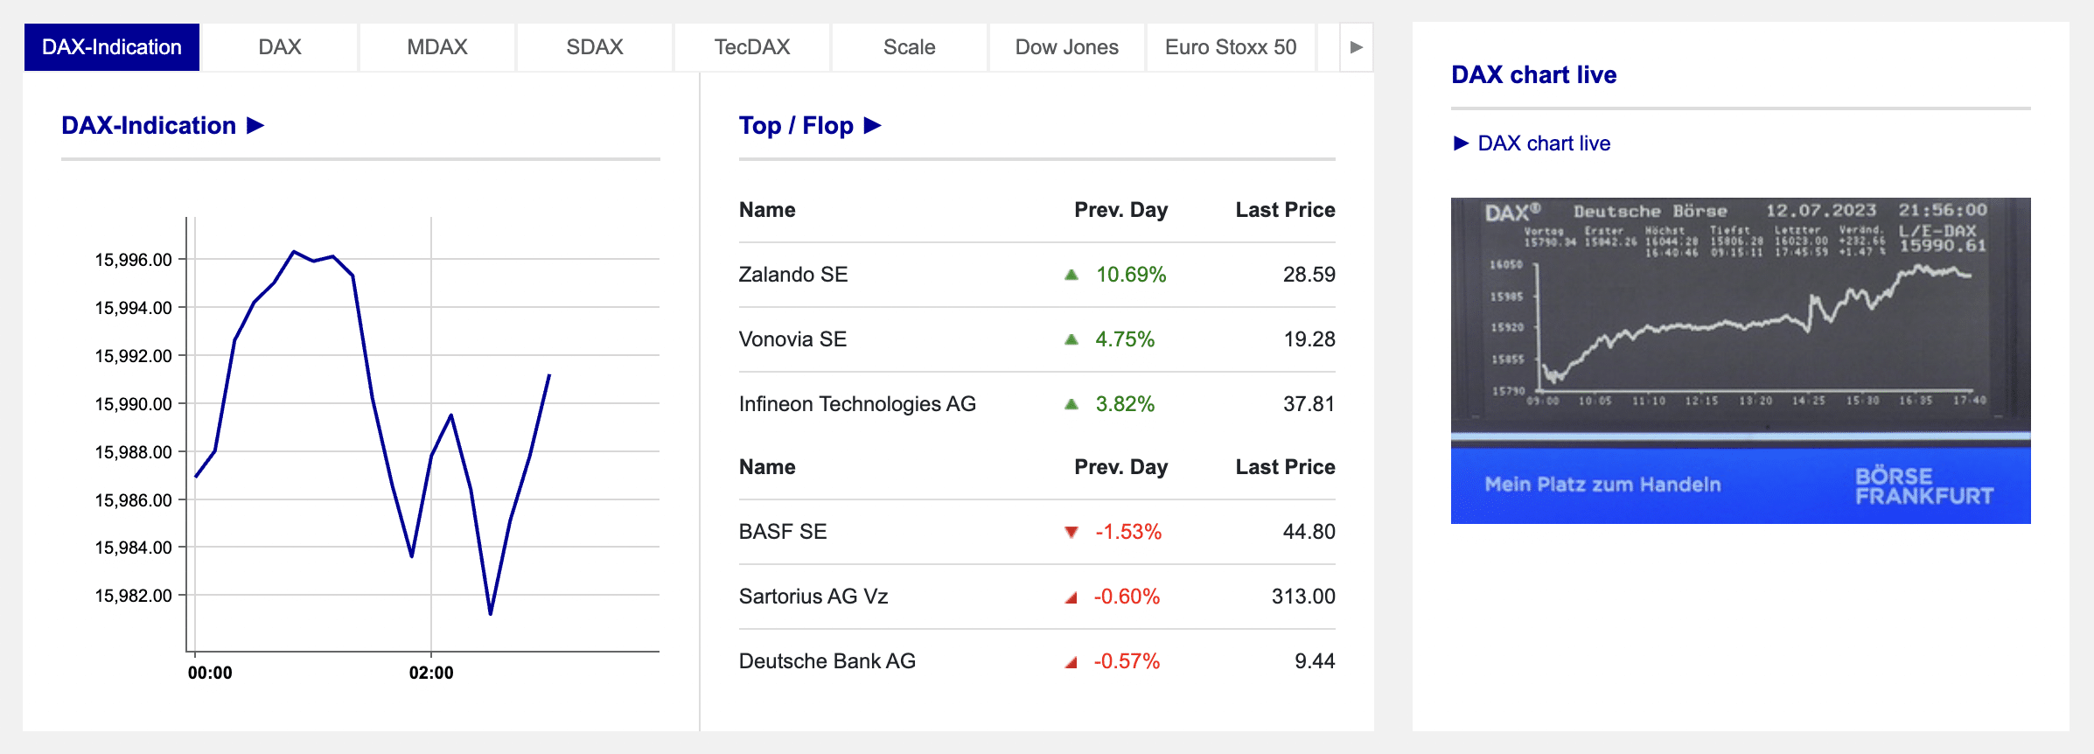Open the SDAX tab
This screenshot has height=754, width=2094.
(x=595, y=47)
